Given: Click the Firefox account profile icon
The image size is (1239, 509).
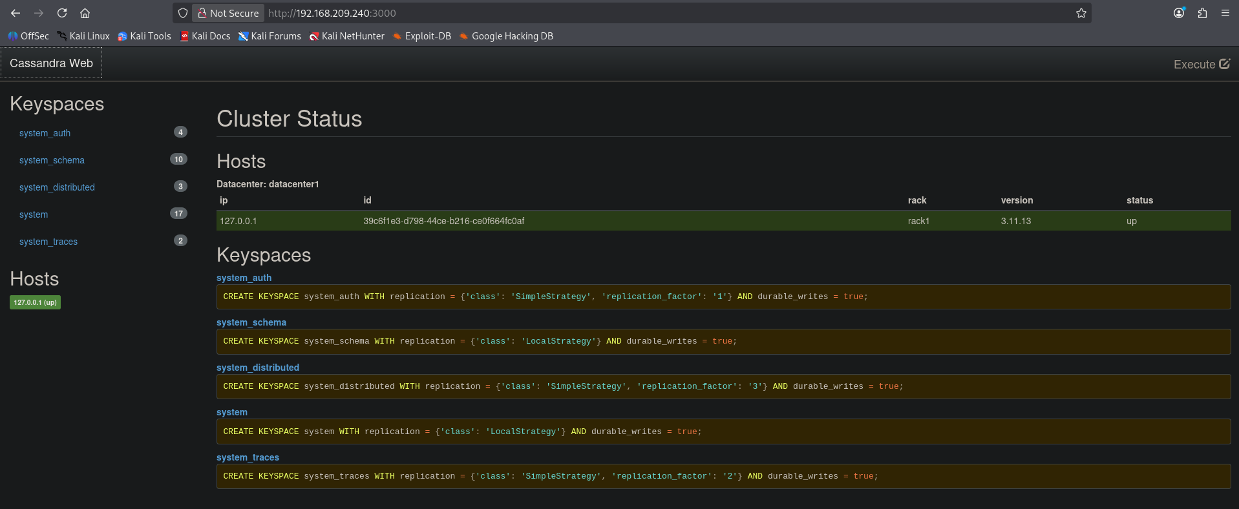Looking at the screenshot, I should pos(1179,13).
